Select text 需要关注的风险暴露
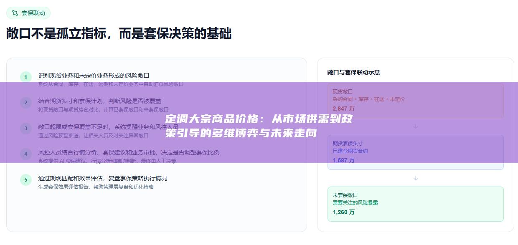 (x=355, y=203)
